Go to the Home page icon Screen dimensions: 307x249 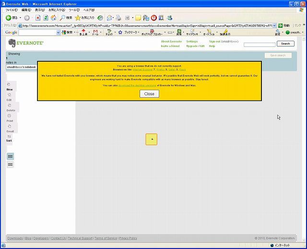[54, 18]
